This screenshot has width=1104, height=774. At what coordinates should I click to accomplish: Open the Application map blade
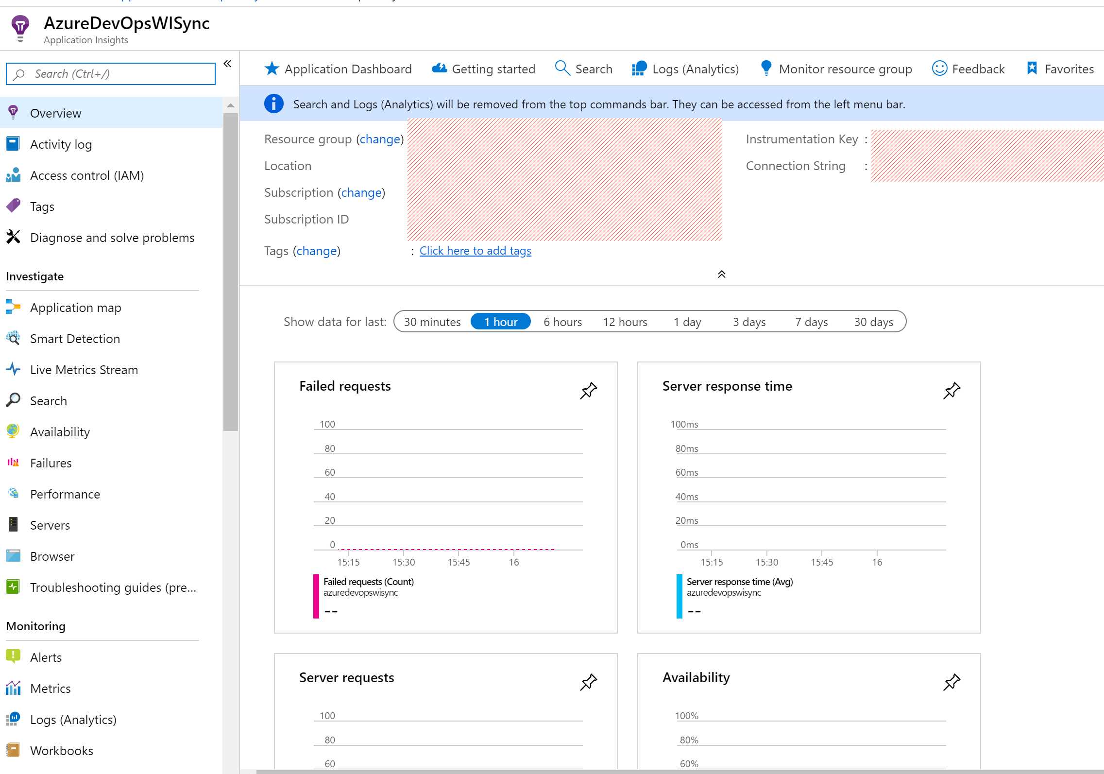pos(75,307)
